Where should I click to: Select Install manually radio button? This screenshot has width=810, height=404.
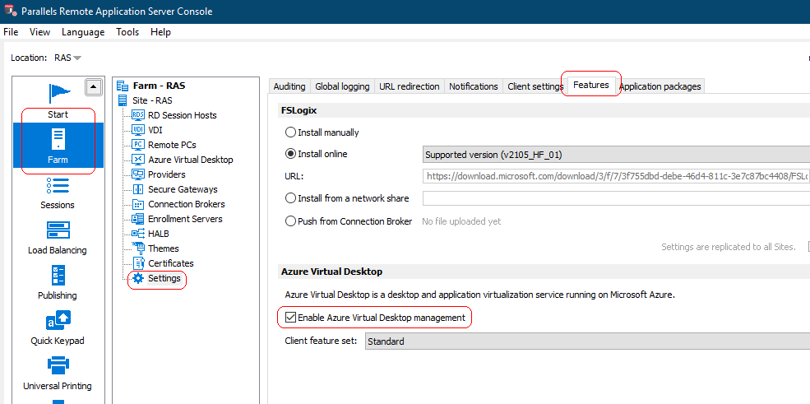coord(290,132)
